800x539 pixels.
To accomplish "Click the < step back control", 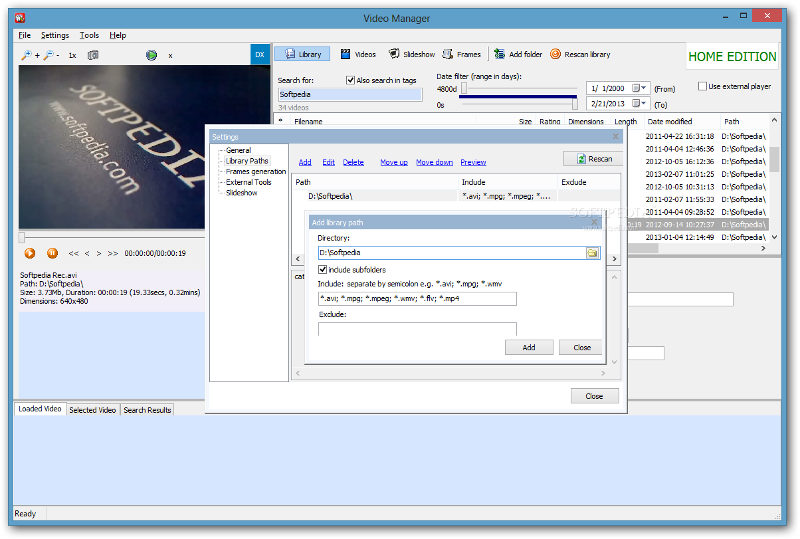I will pyautogui.click(x=87, y=253).
